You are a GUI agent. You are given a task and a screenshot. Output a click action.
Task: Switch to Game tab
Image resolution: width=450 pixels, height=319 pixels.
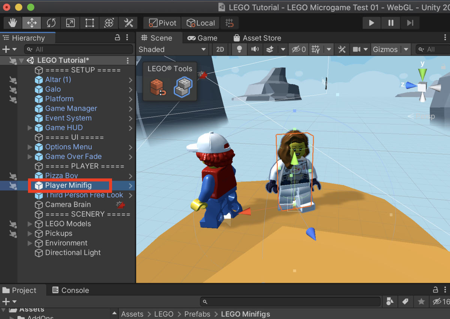[202, 38]
